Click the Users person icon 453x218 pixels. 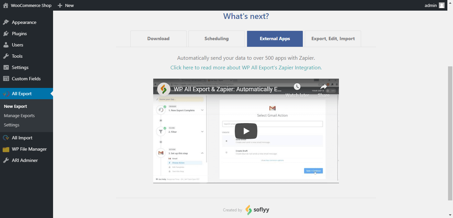6,45
